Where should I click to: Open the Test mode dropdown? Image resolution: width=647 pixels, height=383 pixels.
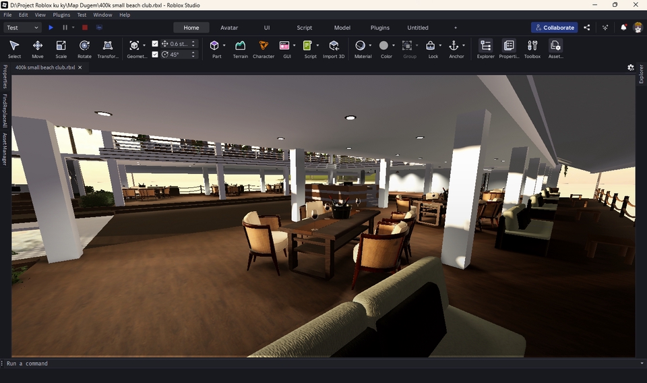point(23,28)
